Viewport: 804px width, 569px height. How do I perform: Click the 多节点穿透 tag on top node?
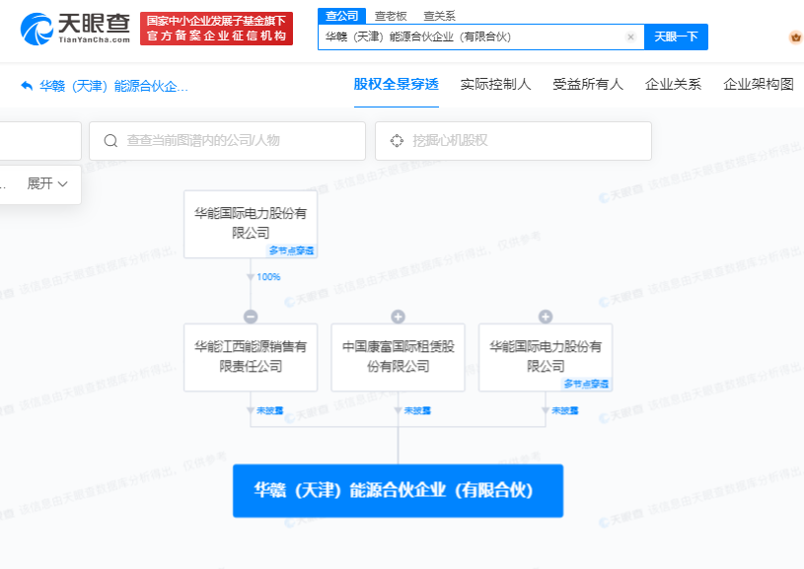point(291,250)
